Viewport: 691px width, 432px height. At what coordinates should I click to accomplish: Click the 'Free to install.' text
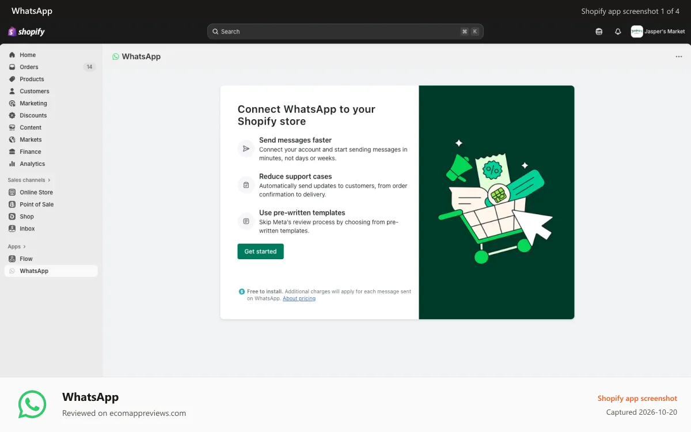tap(265, 291)
